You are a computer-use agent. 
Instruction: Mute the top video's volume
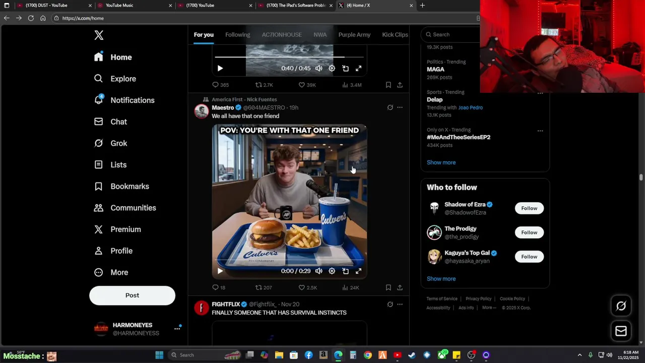tap(318, 68)
